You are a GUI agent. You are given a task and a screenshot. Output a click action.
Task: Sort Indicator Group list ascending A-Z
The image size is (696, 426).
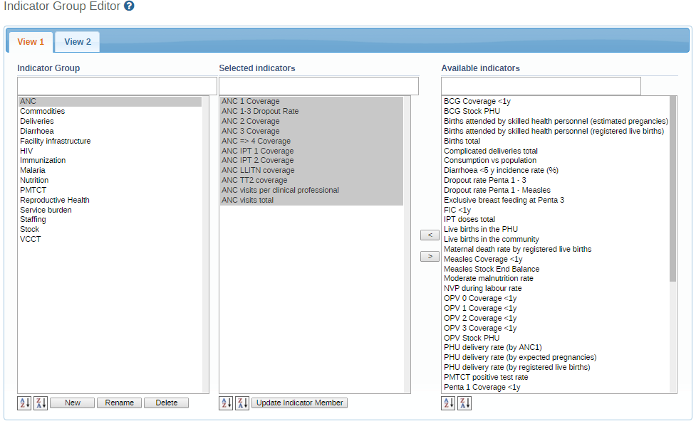(x=24, y=403)
